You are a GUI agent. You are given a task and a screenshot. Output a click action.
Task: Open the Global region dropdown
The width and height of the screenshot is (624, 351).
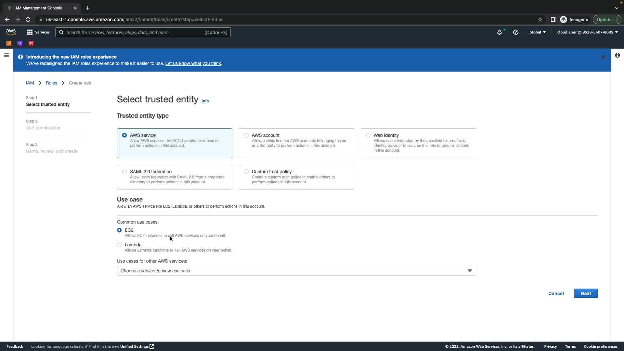537,32
